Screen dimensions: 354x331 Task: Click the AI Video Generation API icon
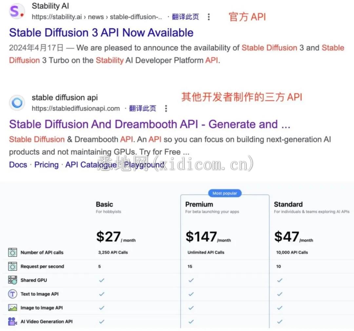coord(12,321)
